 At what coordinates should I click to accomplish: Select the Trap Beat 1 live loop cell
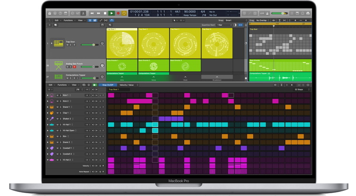[x=122, y=43]
